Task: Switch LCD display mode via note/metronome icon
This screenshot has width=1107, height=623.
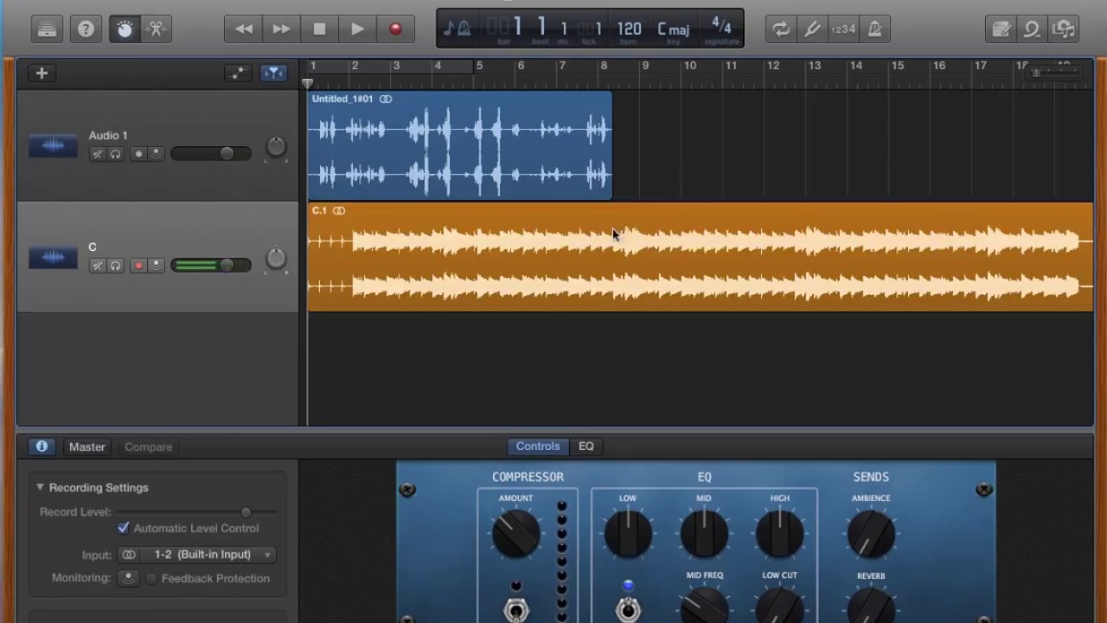Action: tap(457, 29)
